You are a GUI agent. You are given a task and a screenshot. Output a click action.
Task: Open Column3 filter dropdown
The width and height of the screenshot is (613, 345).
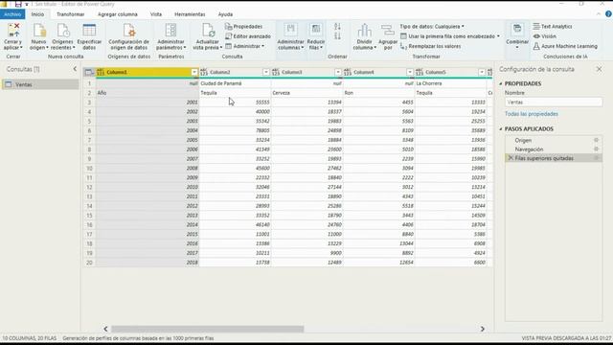(338, 72)
